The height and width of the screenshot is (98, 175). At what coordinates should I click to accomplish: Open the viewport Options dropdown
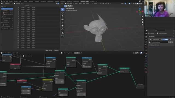[141, 6]
